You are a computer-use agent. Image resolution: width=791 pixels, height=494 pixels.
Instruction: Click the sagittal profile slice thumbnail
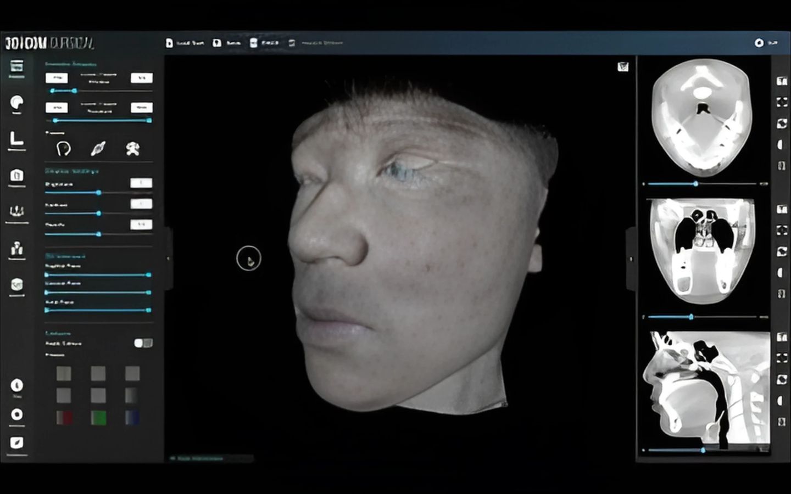pyautogui.click(x=705, y=388)
